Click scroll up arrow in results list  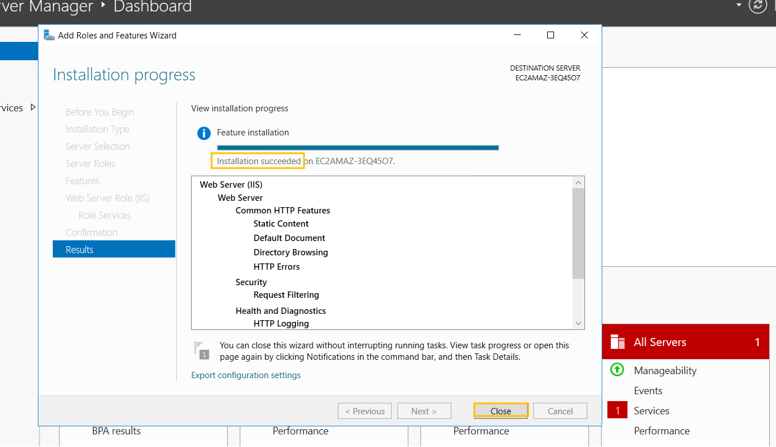[578, 182]
